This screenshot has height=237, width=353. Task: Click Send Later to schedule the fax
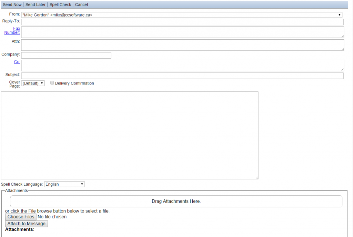35,4
